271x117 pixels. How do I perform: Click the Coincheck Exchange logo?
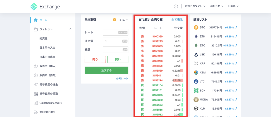point(45,6)
